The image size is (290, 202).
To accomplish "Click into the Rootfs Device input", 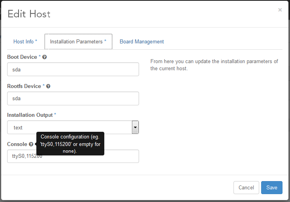I will 73,99.
